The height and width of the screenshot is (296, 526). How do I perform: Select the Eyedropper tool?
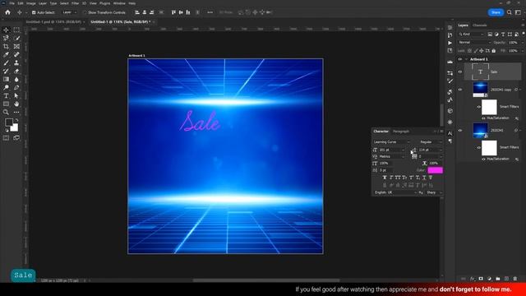click(6, 54)
